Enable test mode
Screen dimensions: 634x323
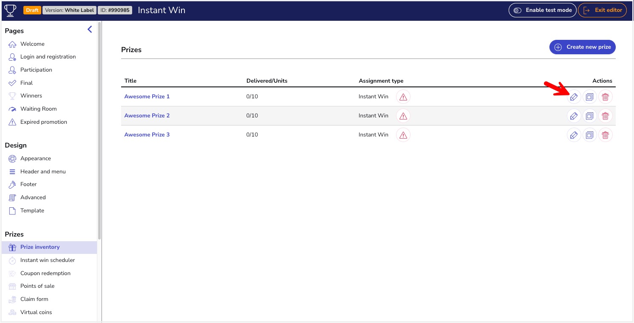pyautogui.click(x=543, y=10)
